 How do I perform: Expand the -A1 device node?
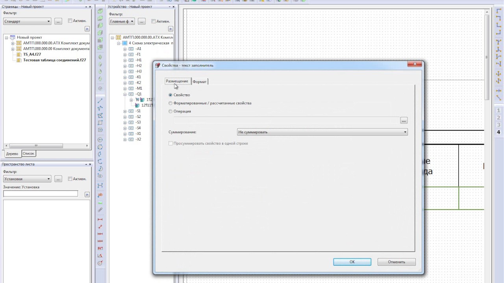[125, 49]
